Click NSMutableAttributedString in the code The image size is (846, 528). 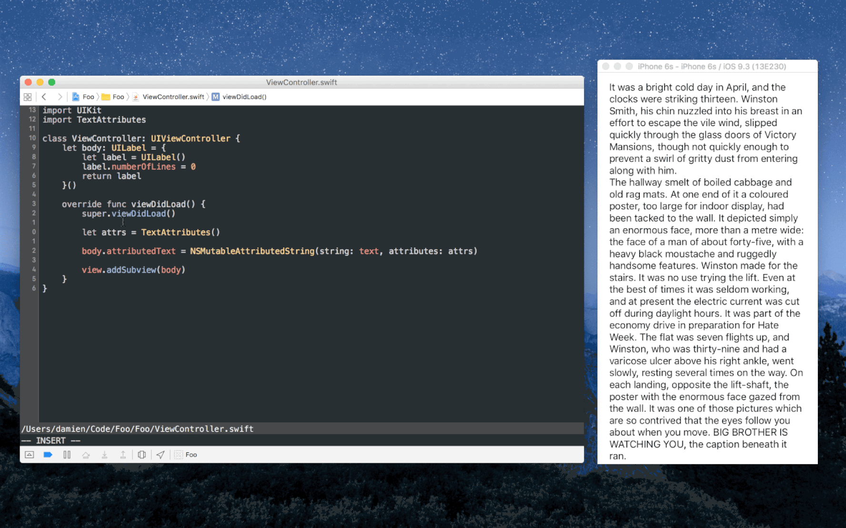click(x=252, y=251)
